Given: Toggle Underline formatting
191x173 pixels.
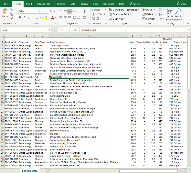Looking at the screenshot, I should [x=28, y=17].
